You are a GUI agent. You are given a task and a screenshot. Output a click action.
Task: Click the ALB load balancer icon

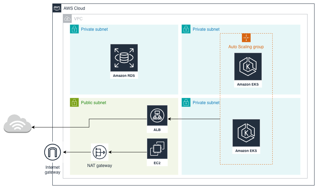[157, 115]
